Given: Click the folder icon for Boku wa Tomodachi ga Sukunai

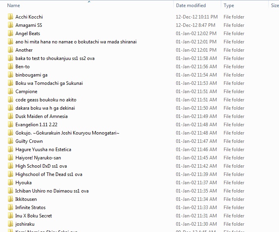Looking at the screenshot, I should (x=11, y=83).
